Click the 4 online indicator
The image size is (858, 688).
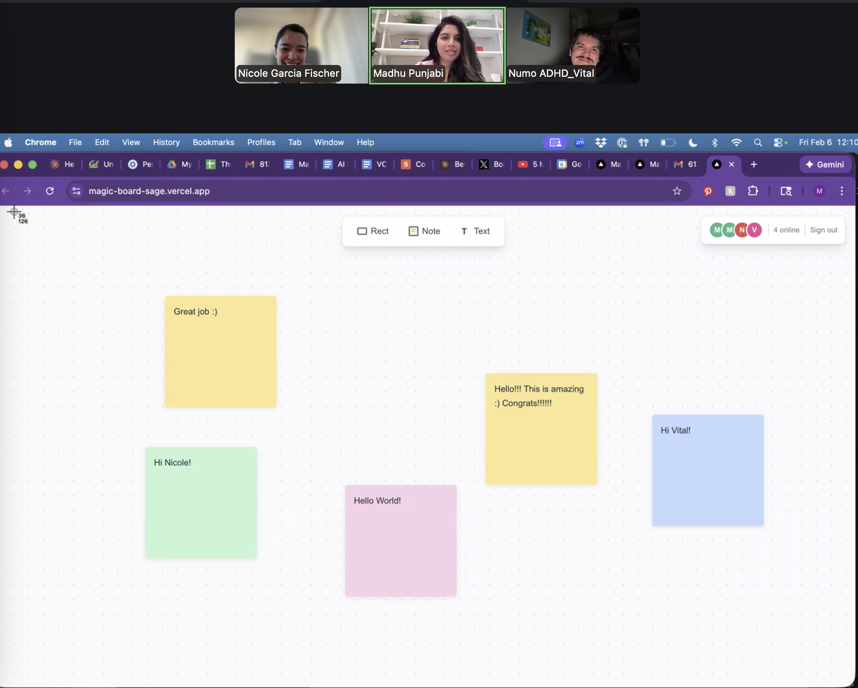pos(786,230)
